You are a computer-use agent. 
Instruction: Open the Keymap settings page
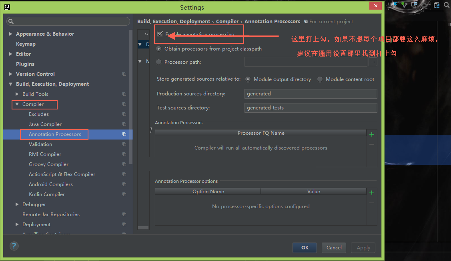point(26,44)
